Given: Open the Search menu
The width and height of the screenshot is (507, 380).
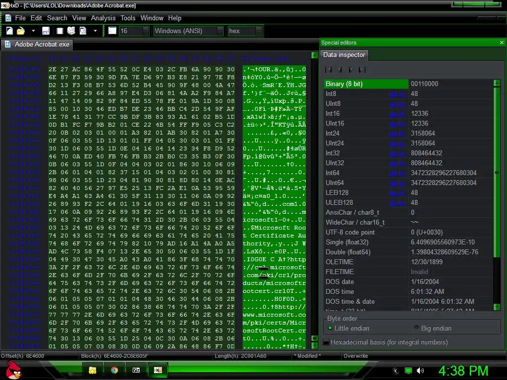Looking at the screenshot, I should coord(57,18).
